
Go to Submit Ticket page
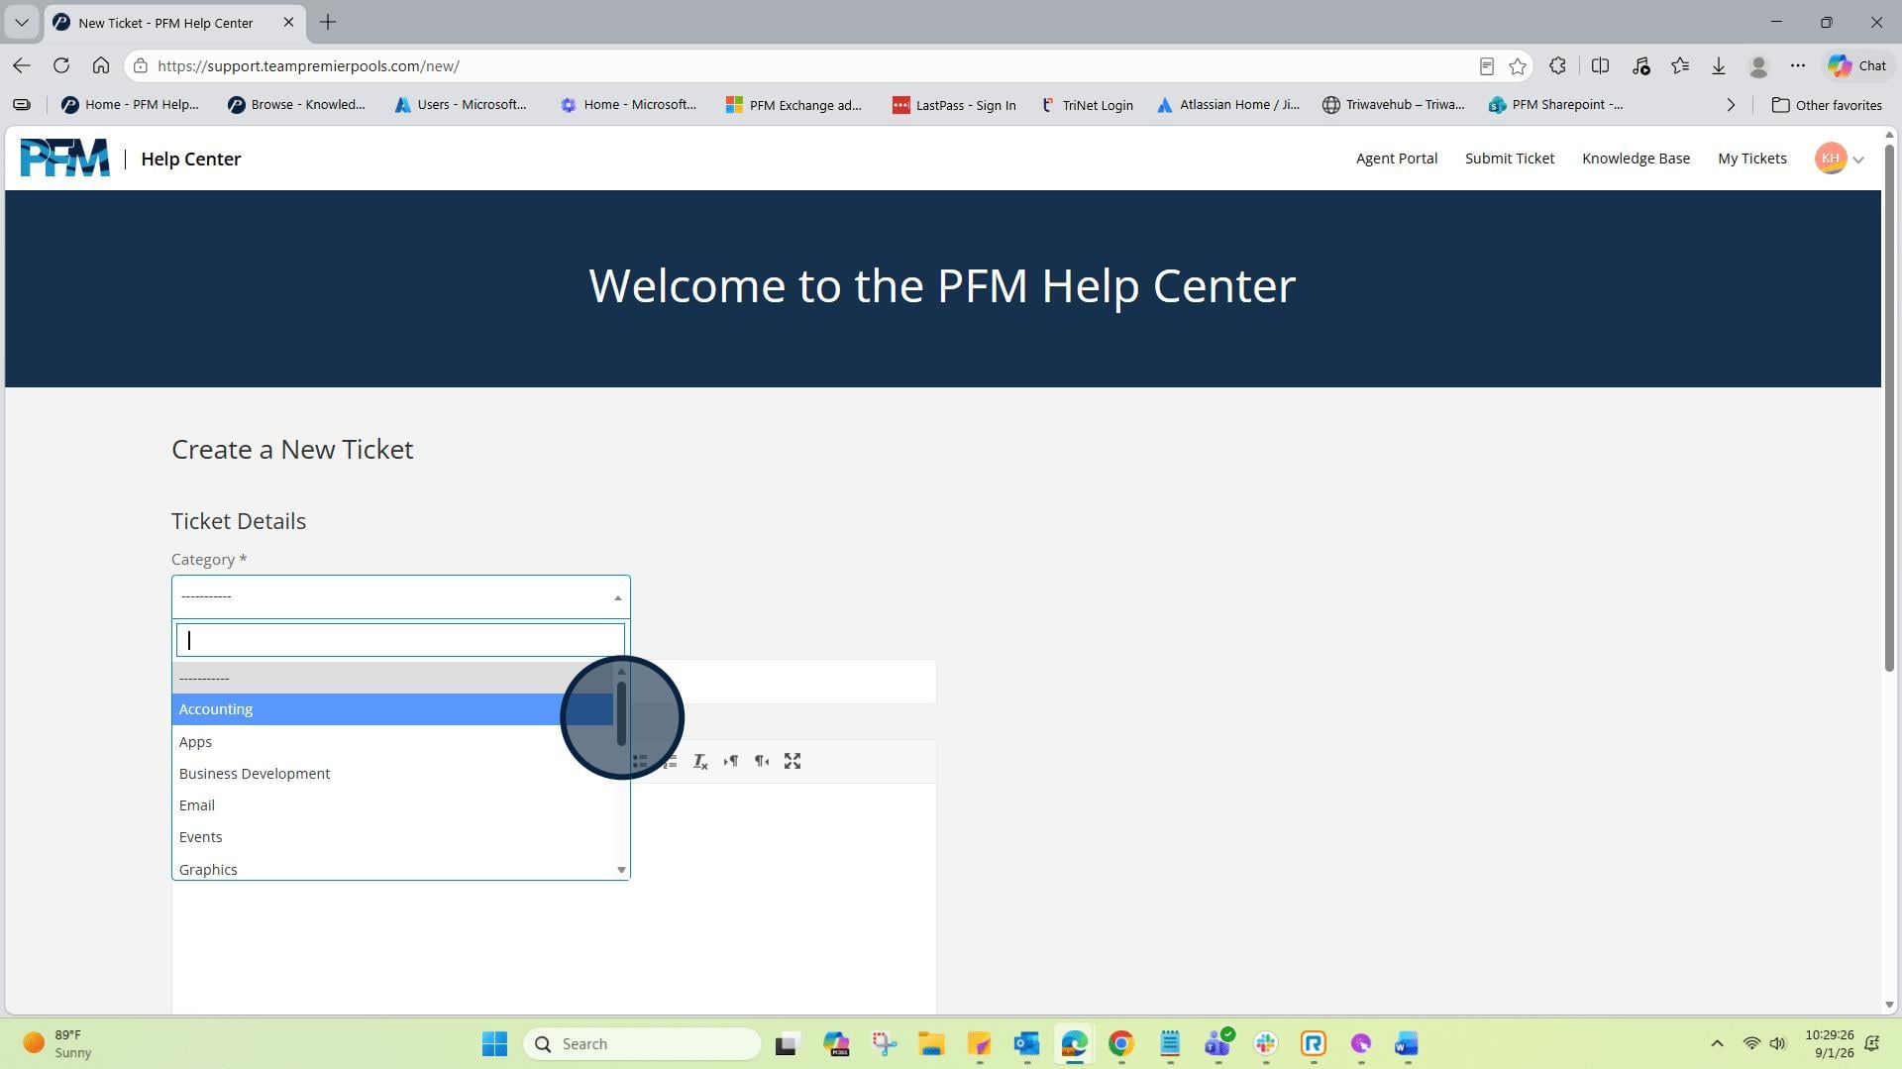tap(1510, 159)
